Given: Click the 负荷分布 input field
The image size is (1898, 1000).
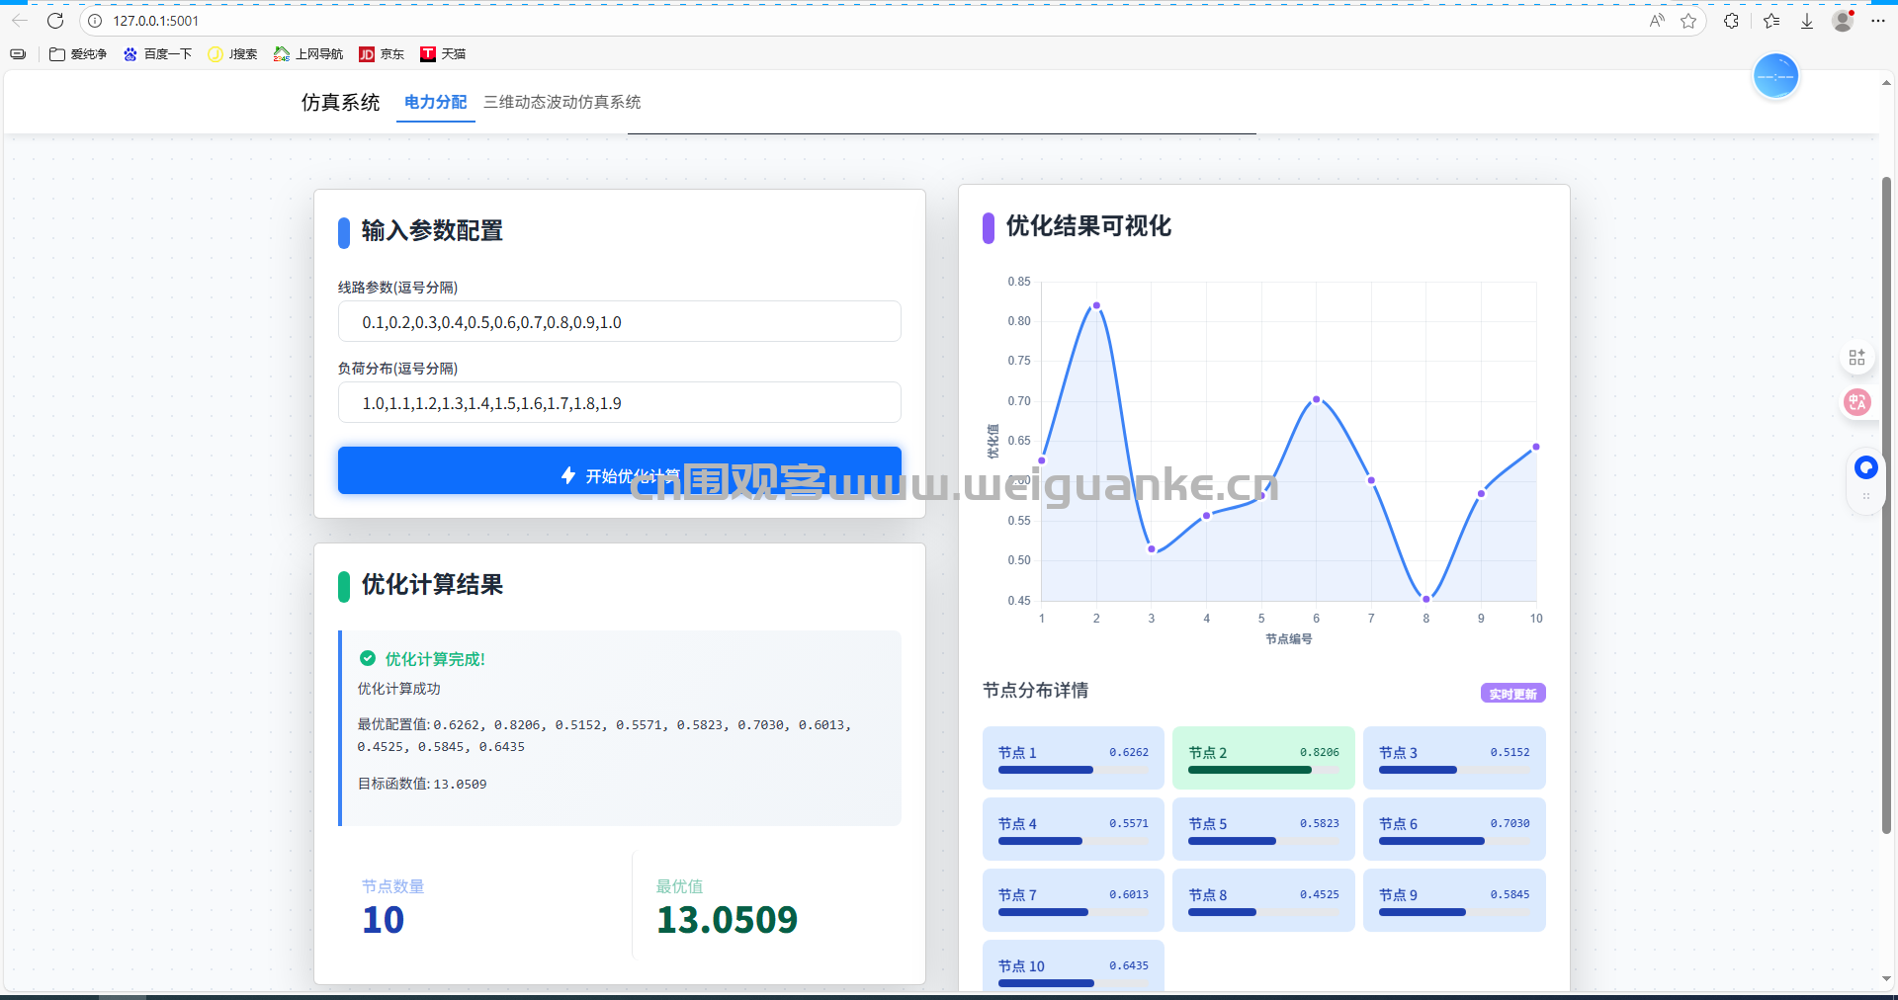Looking at the screenshot, I should 619,403.
